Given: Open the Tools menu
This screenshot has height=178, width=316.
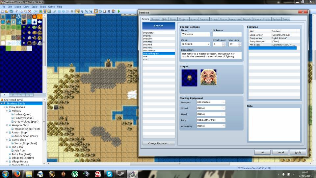Looking at the screenshot, I should click(43, 7).
